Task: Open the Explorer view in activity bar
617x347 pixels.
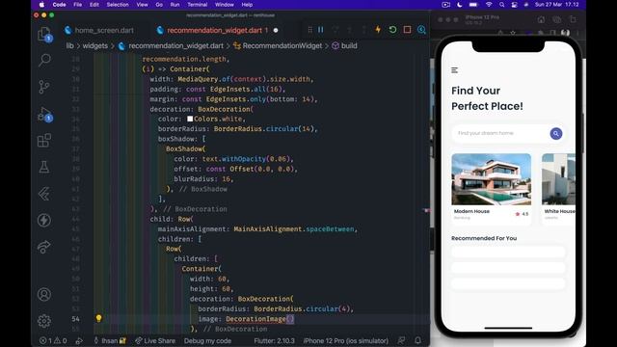Action: click(x=44, y=34)
